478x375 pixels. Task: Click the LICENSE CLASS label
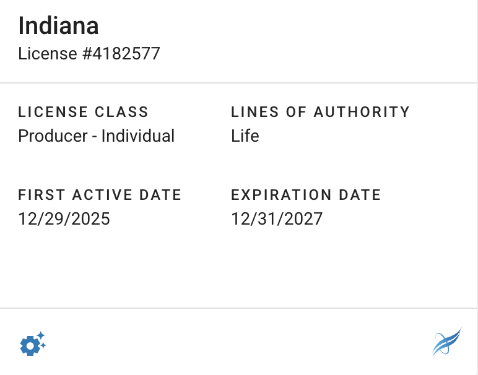pyautogui.click(x=84, y=112)
